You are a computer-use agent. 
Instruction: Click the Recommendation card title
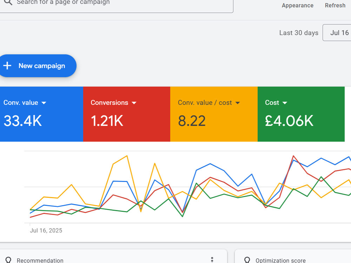40,260
